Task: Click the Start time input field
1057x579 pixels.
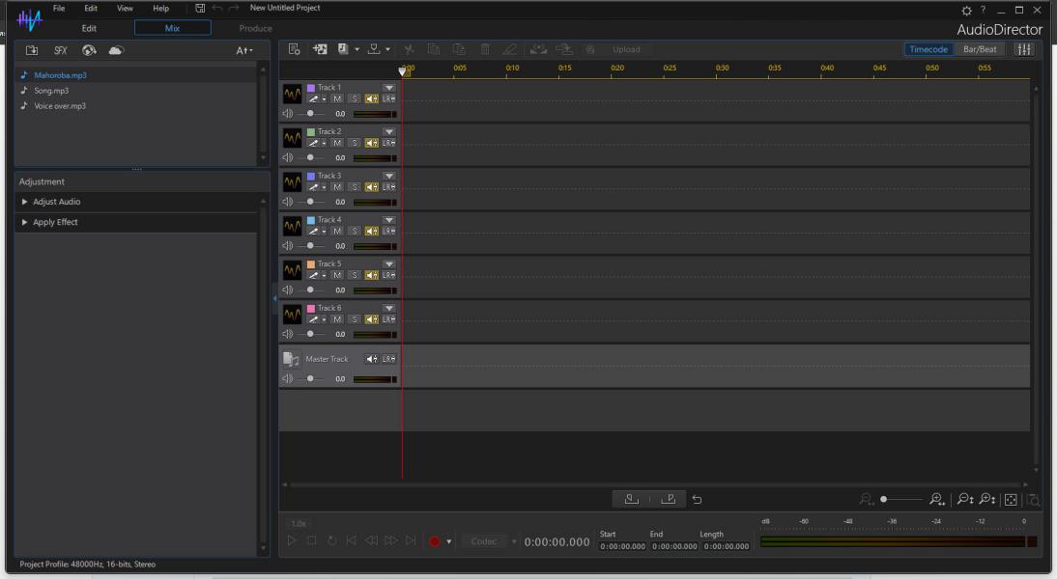Action: click(623, 547)
